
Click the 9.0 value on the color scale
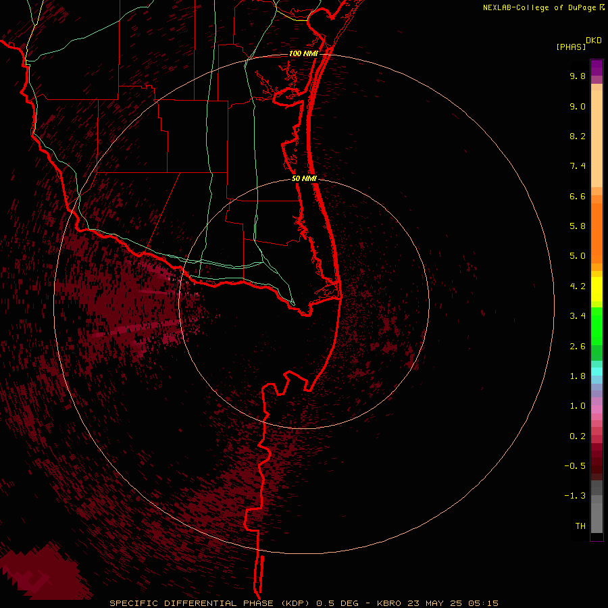pos(578,106)
